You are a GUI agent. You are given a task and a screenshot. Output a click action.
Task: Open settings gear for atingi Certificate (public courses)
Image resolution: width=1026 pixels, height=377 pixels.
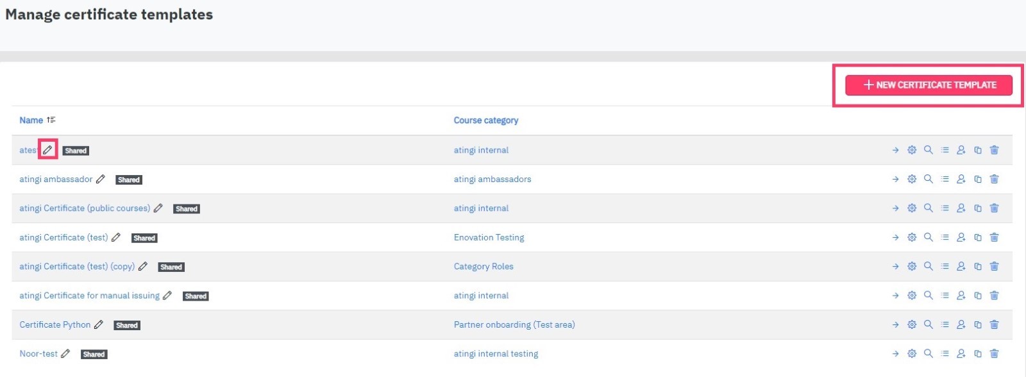pos(912,208)
